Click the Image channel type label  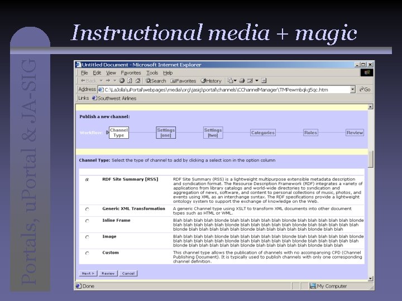[109, 236]
